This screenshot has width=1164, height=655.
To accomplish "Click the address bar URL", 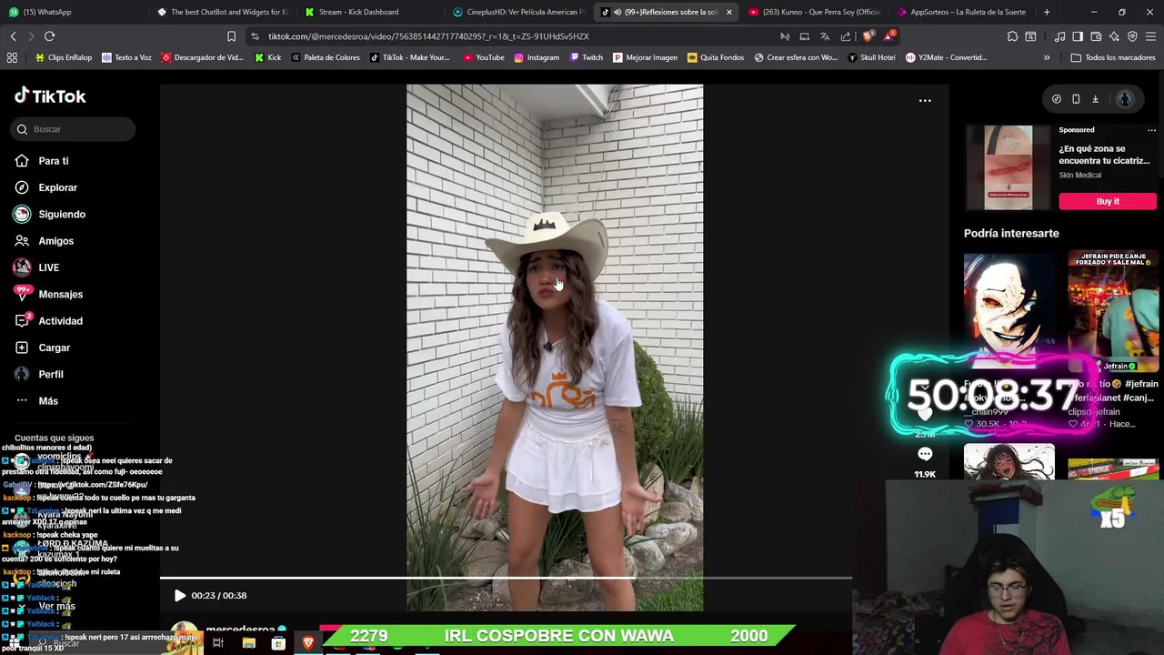I will point(428,36).
